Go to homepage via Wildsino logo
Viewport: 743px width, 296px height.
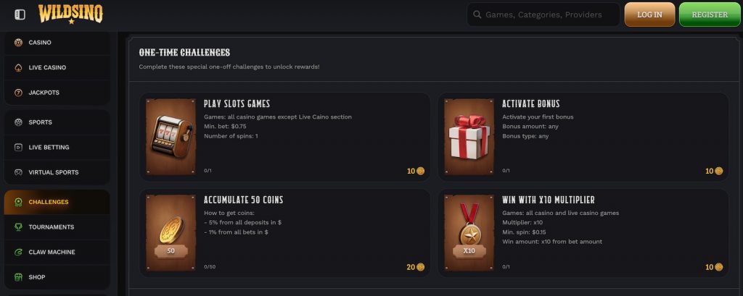(70, 14)
